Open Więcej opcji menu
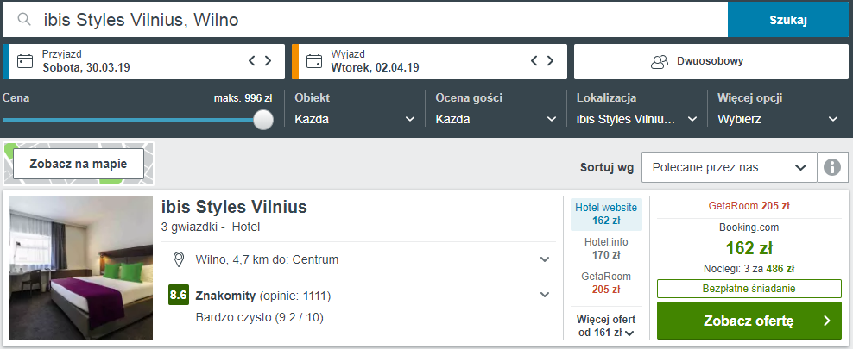 (x=778, y=119)
